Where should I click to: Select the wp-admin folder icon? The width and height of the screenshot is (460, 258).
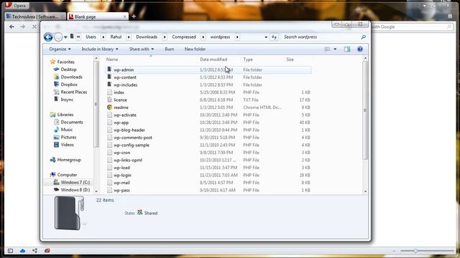click(x=109, y=70)
